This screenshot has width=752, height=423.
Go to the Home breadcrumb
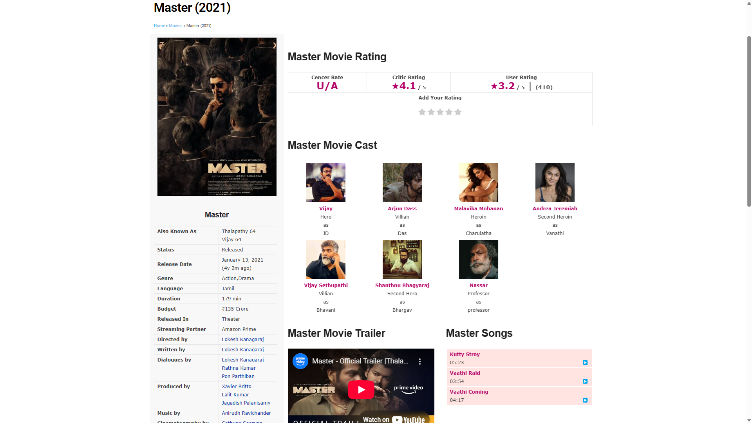pyautogui.click(x=159, y=26)
